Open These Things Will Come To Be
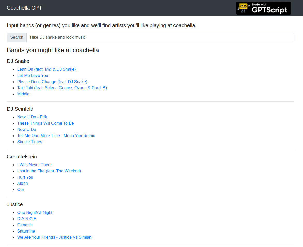 pos(46,123)
